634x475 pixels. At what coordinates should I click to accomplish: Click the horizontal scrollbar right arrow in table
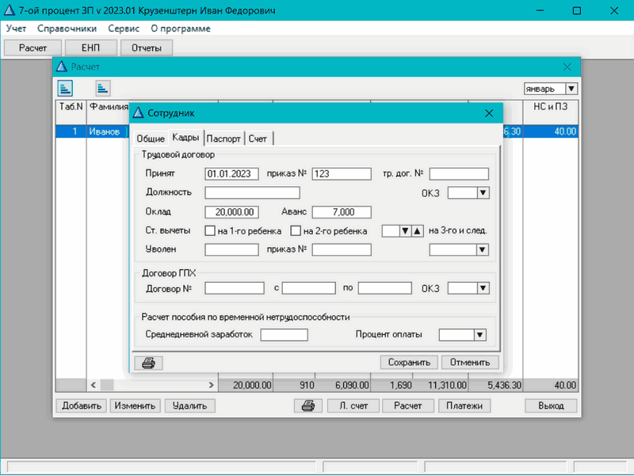point(212,385)
